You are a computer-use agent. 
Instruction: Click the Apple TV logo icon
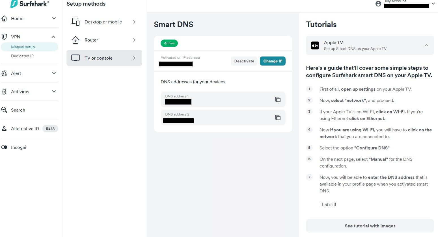pos(315,45)
